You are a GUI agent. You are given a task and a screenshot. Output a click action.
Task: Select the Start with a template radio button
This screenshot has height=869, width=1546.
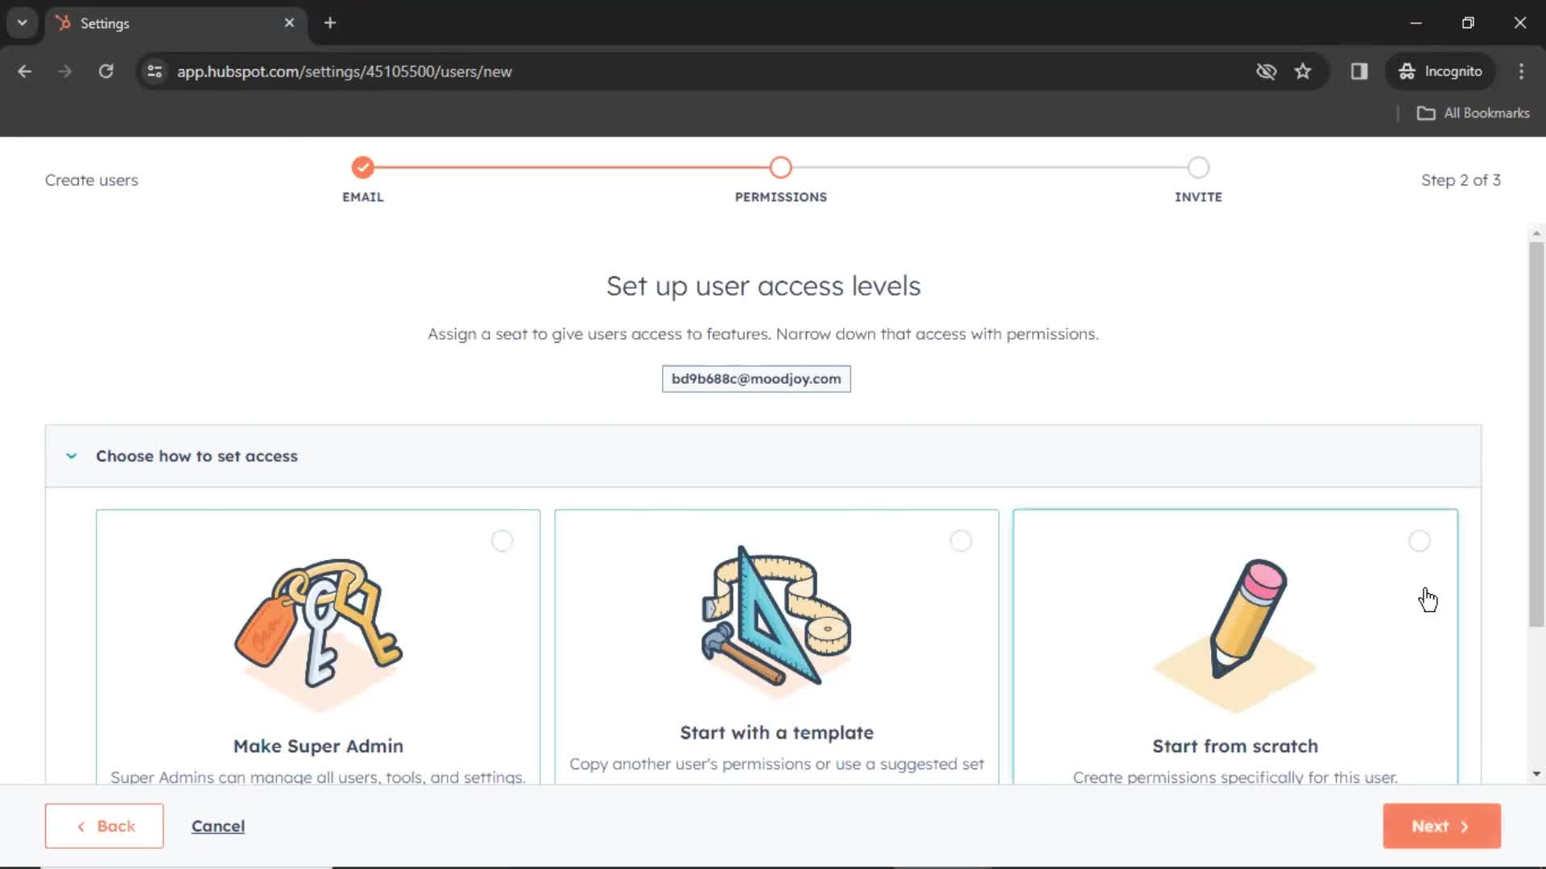coord(960,542)
